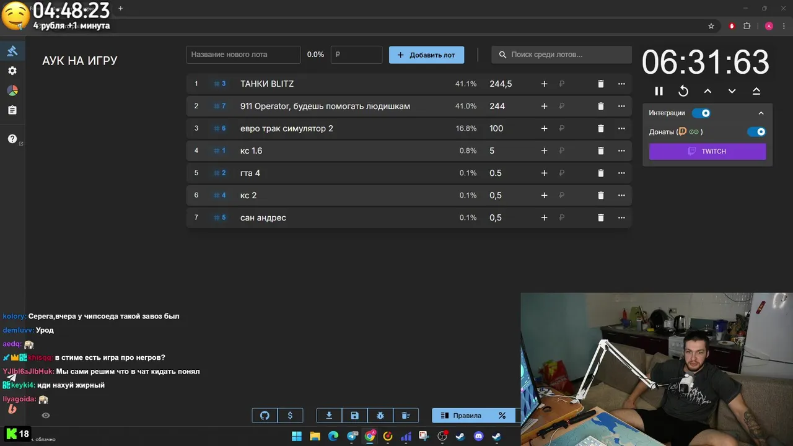
Task: Toggle the eye visibility icon below chat
Action: 45,416
